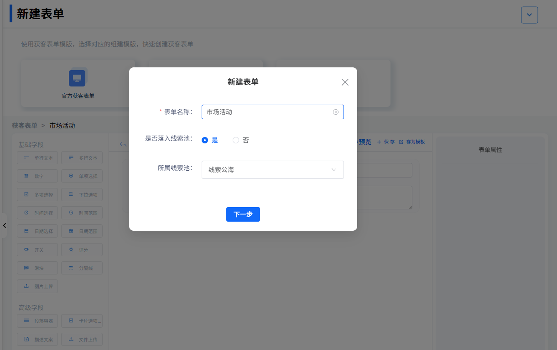The image size is (557, 350).
Task: Expand the top-right chevron dropdown button
Action: [529, 15]
